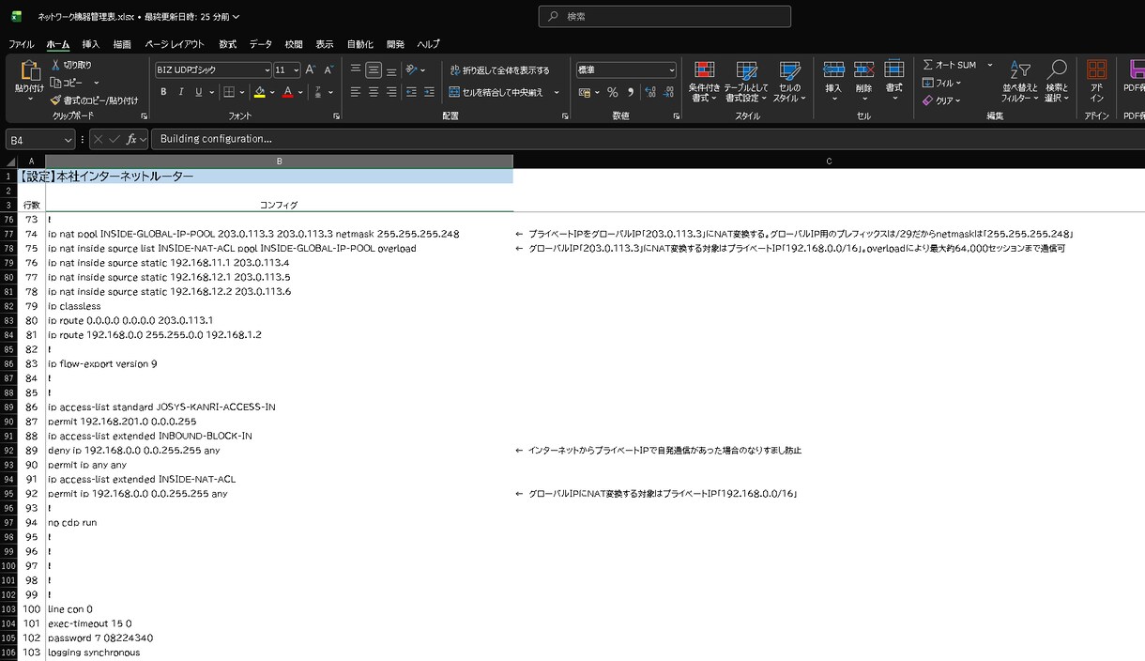The width and height of the screenshot is (1145, 661).
Task: Toggle italic formatting
Action: tap(181, 92)
